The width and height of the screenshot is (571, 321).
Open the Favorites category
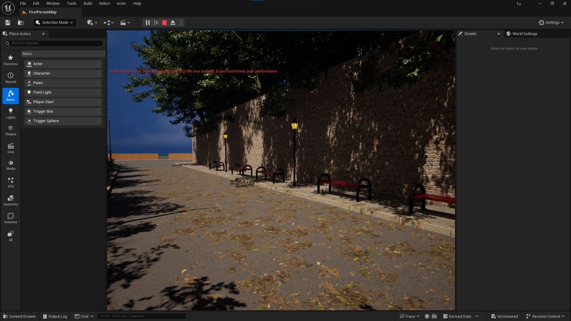11,60
